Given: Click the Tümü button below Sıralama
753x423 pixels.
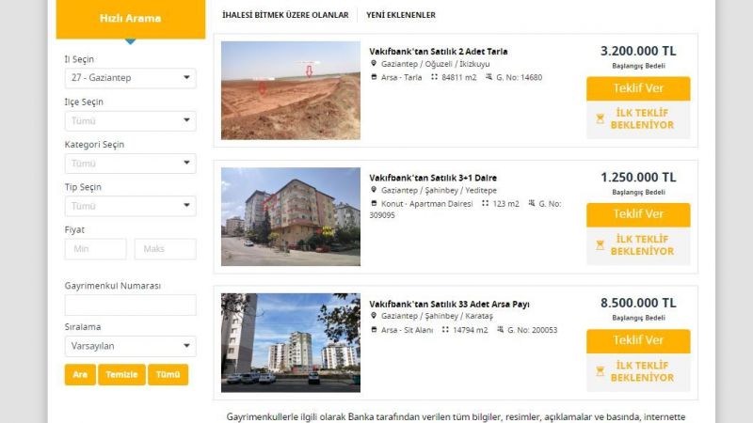Looking at the screenshot, I should point(168,374).
